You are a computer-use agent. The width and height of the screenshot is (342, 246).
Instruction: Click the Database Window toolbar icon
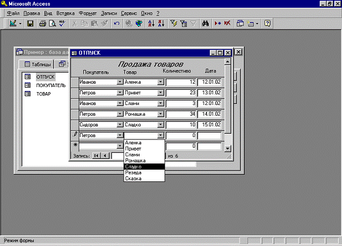pyautogui.click(x=240, y=24)
